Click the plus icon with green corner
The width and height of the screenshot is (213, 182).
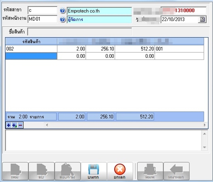(x=14, y=125)
